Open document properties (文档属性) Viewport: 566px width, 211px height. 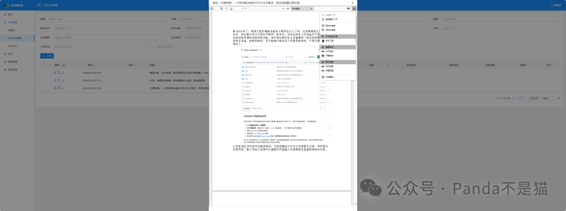point(338,77)
